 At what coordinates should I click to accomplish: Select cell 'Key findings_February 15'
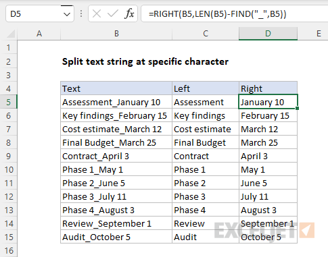pyautogui.click(x=116, y=115)
